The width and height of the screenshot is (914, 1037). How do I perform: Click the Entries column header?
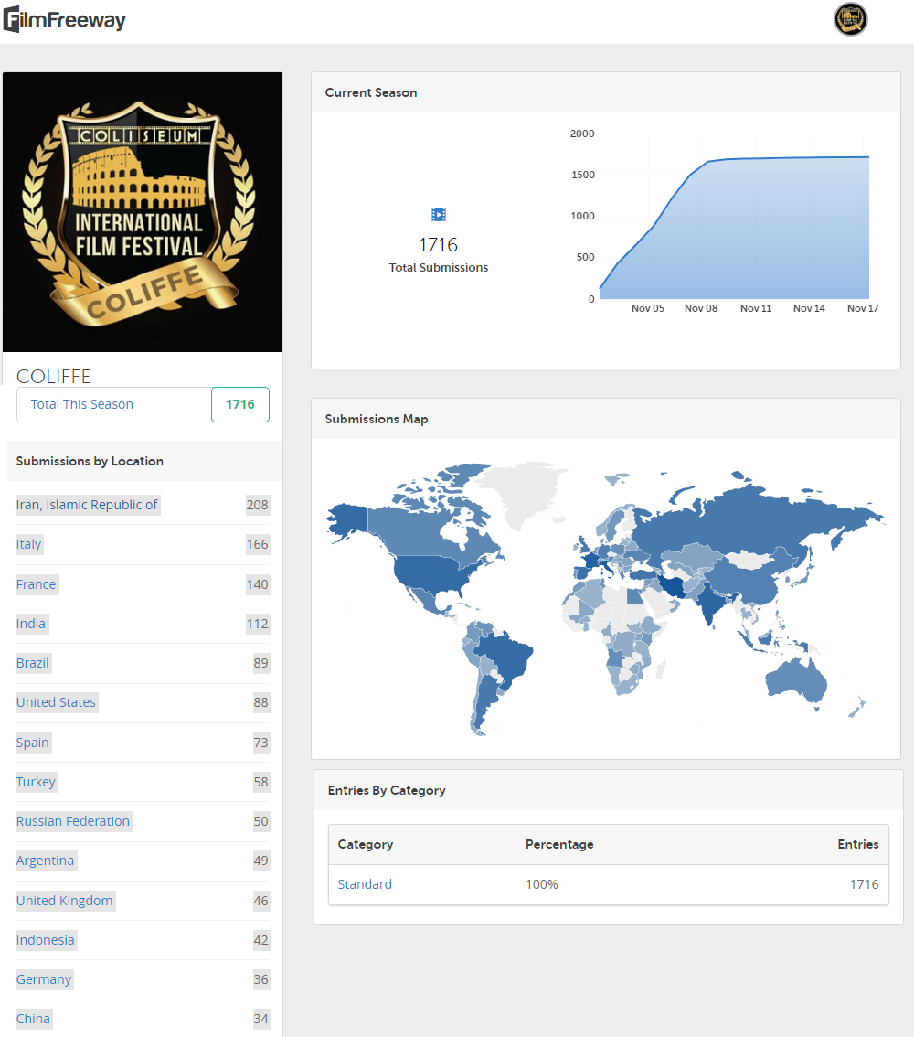tap(858, 845)
